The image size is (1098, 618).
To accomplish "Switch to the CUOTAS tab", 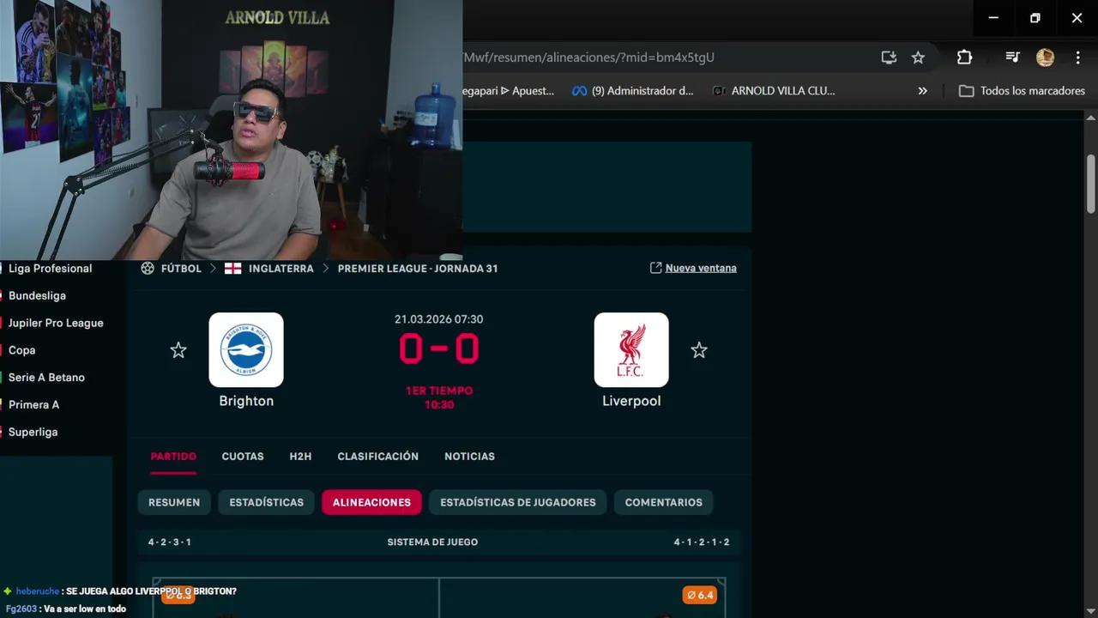I will (x=243, y=456).
